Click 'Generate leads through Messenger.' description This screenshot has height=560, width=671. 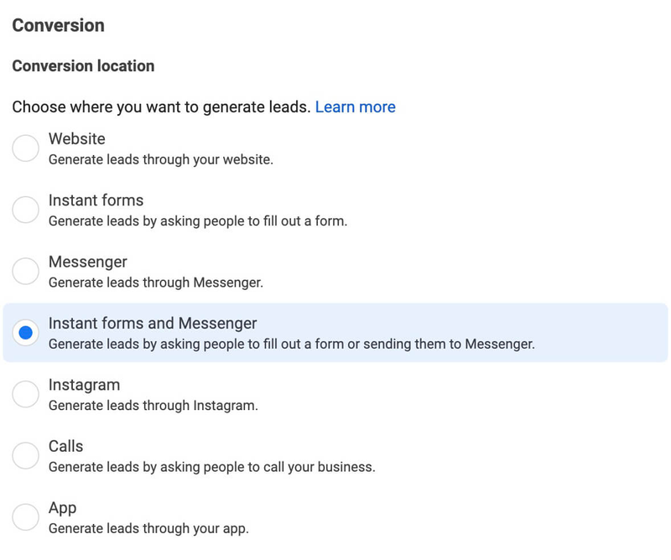pos(156,283)
